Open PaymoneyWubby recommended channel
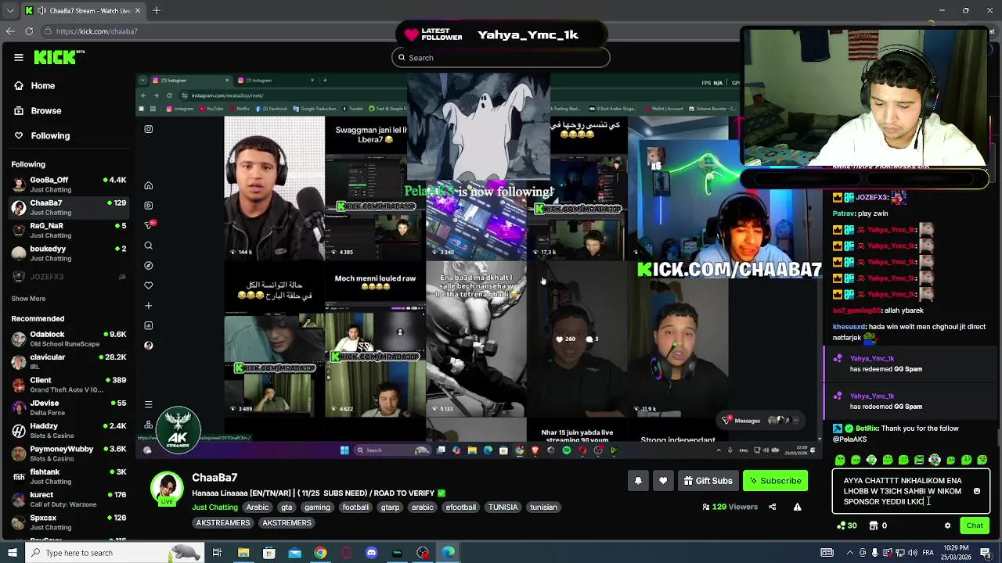 69,454
